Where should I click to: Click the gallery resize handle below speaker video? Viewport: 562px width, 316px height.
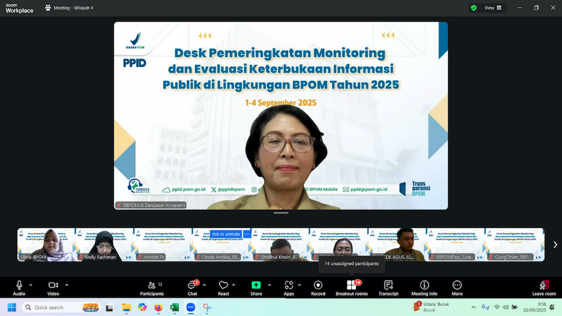[x=280, y=213]
